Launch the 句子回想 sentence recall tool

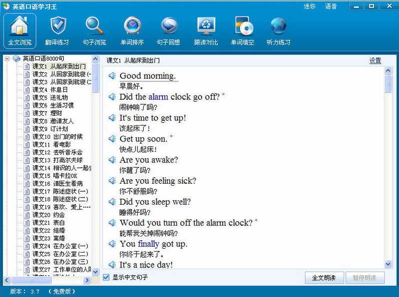[x=168, y=30]
